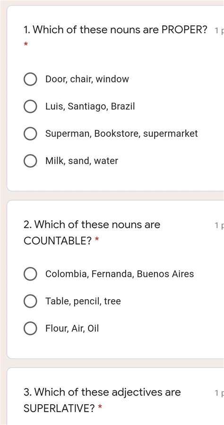Image resolution: width=224 pixels, height=425 pixels.
Task: Choose radio circle beside Table, pencil, tree
Action: point(30,301)
